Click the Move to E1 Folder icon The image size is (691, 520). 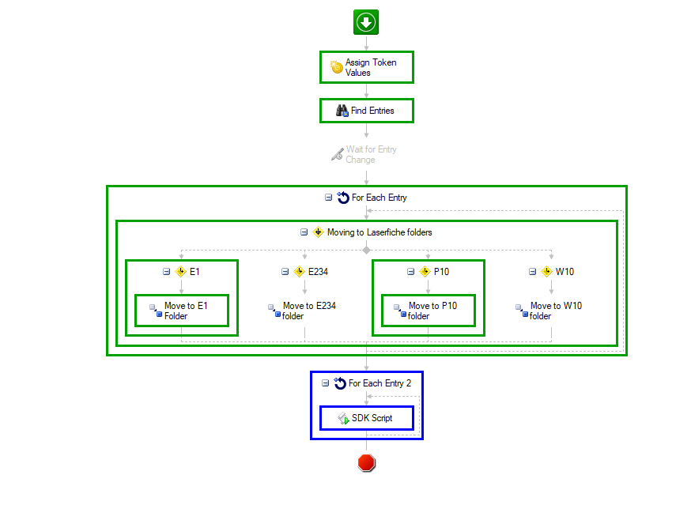tap(156, 311)
